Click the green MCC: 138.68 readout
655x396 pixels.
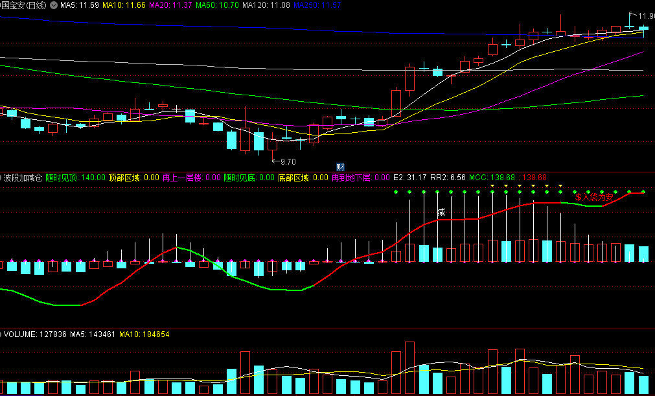[492, 178]
